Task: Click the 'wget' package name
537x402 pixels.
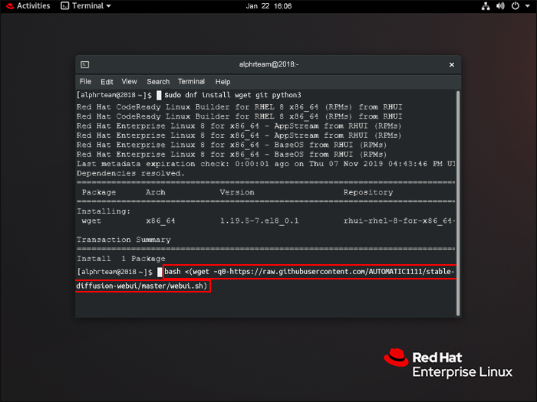Action: coord(91,221)
